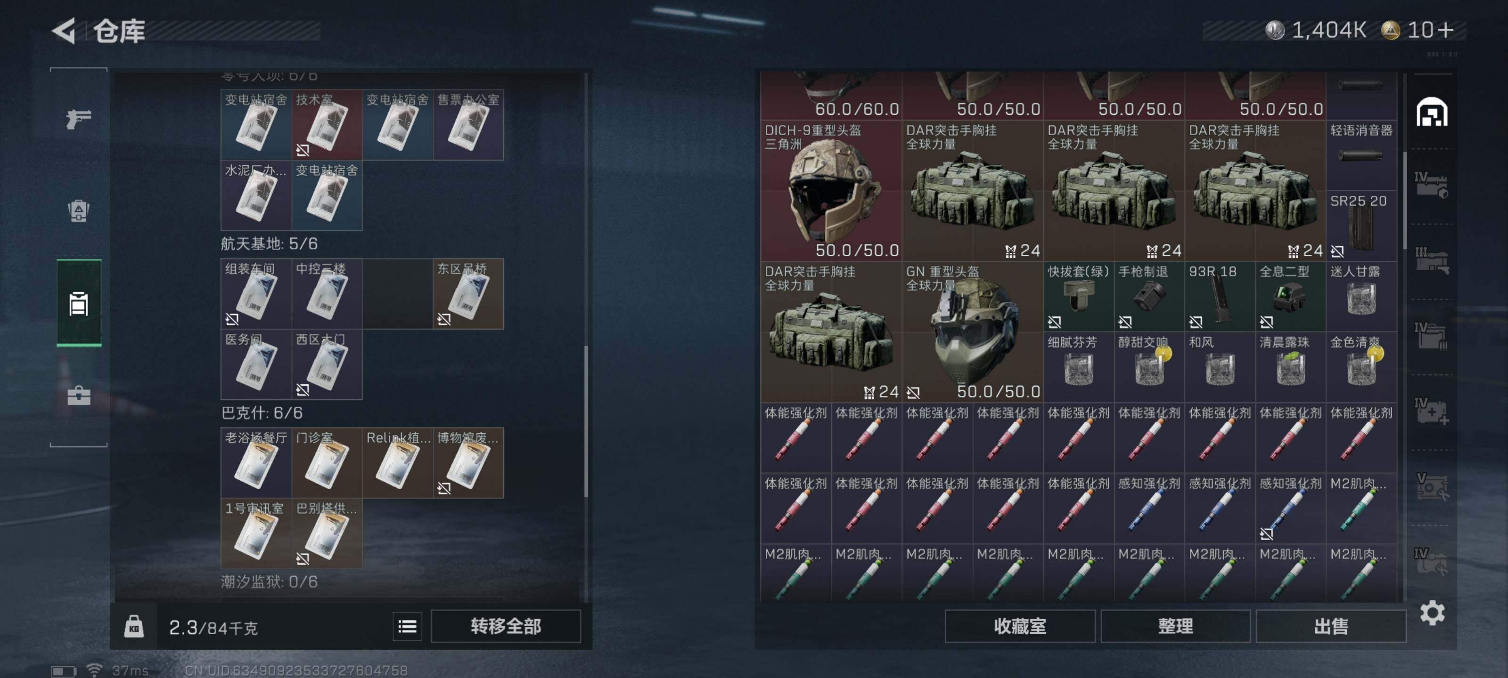This screenshot has width=1508, height=678.
Task: Select the GN 重型头盔 helmet item
Action: click(x=972, y=331)
